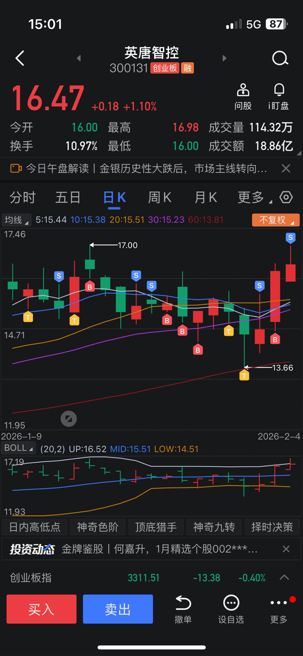Tap the 买入 buy button
303x656 pixels.
click(41, 609)
